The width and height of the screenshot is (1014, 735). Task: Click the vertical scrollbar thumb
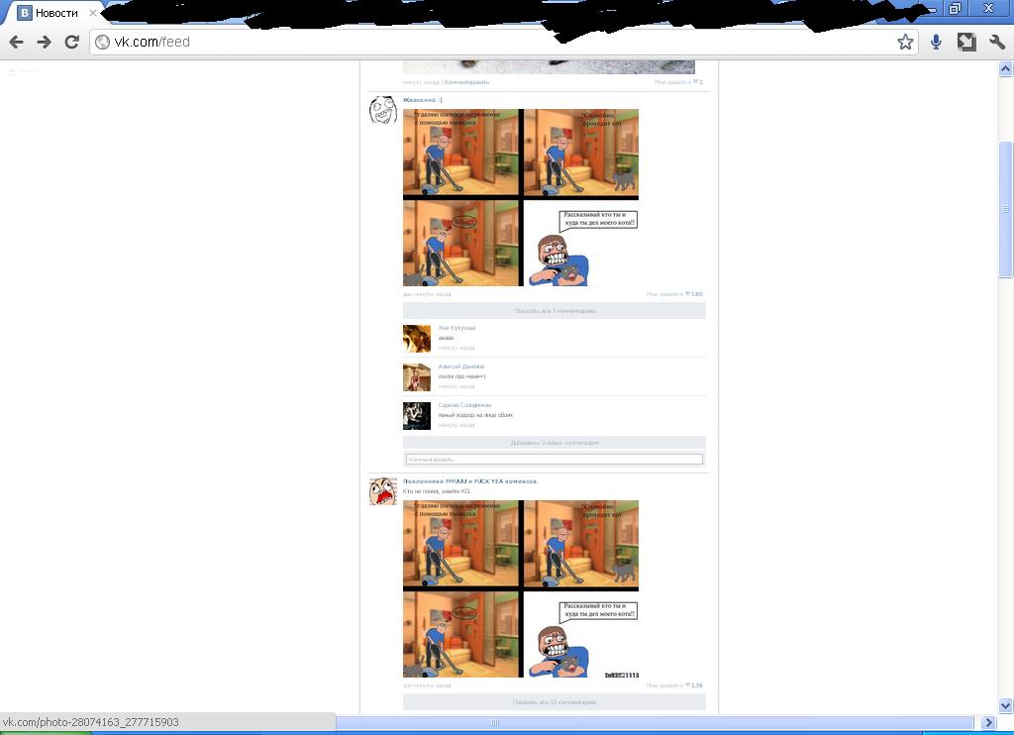[x=1006, y=209]
